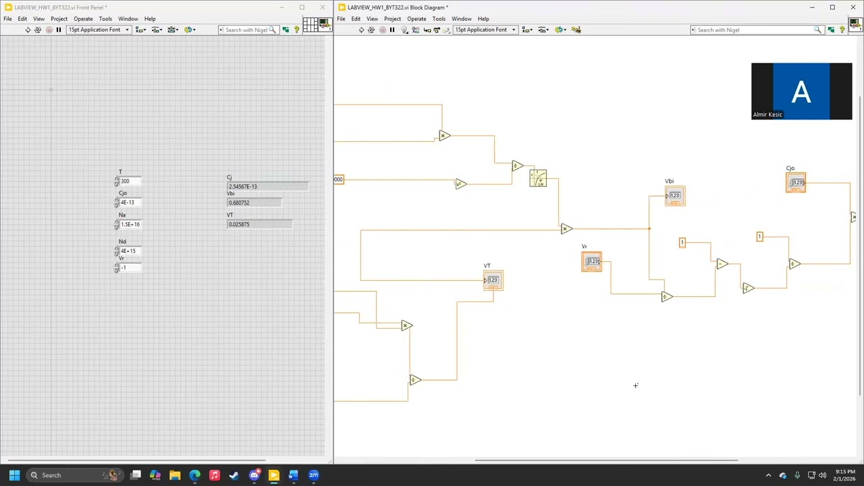Click Pause button in Front Panel toolbar
This screenshot has width=864, height=486.
click(x=59, y=30)
